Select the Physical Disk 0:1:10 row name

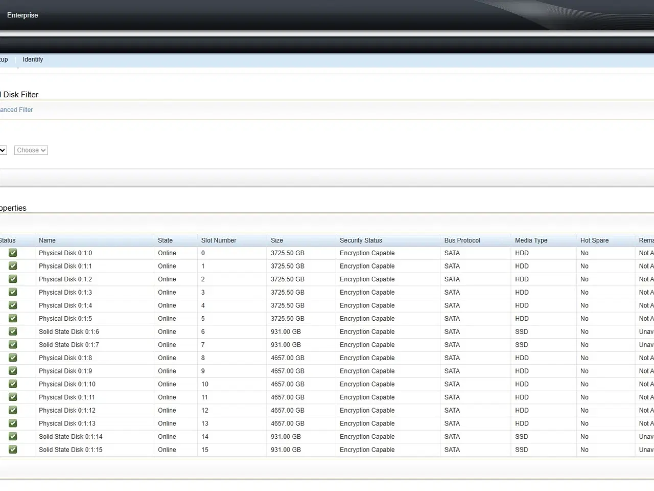[67, 384]
